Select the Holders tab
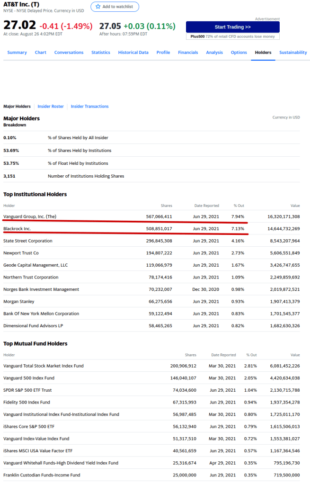The image size is (310, 485). tap(263, 53)
